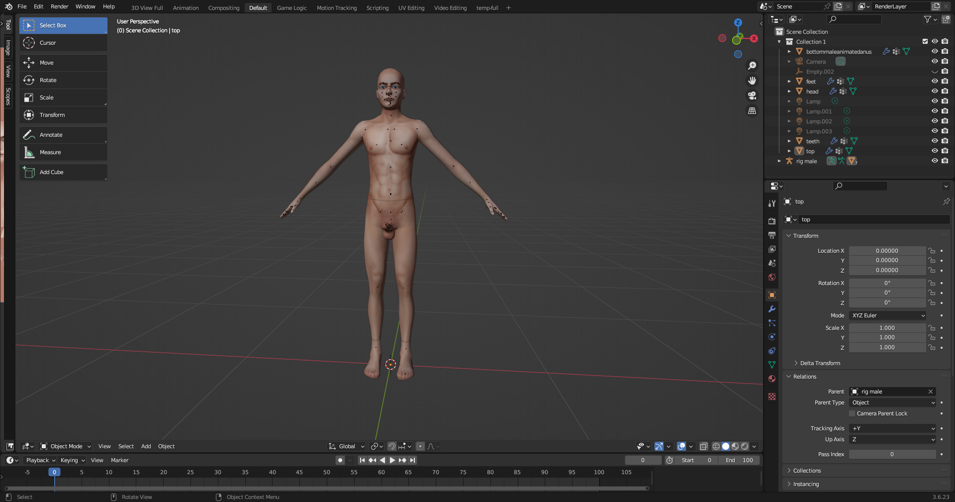
Task: Open Texture properties tab
Action: tap(772, 397)
